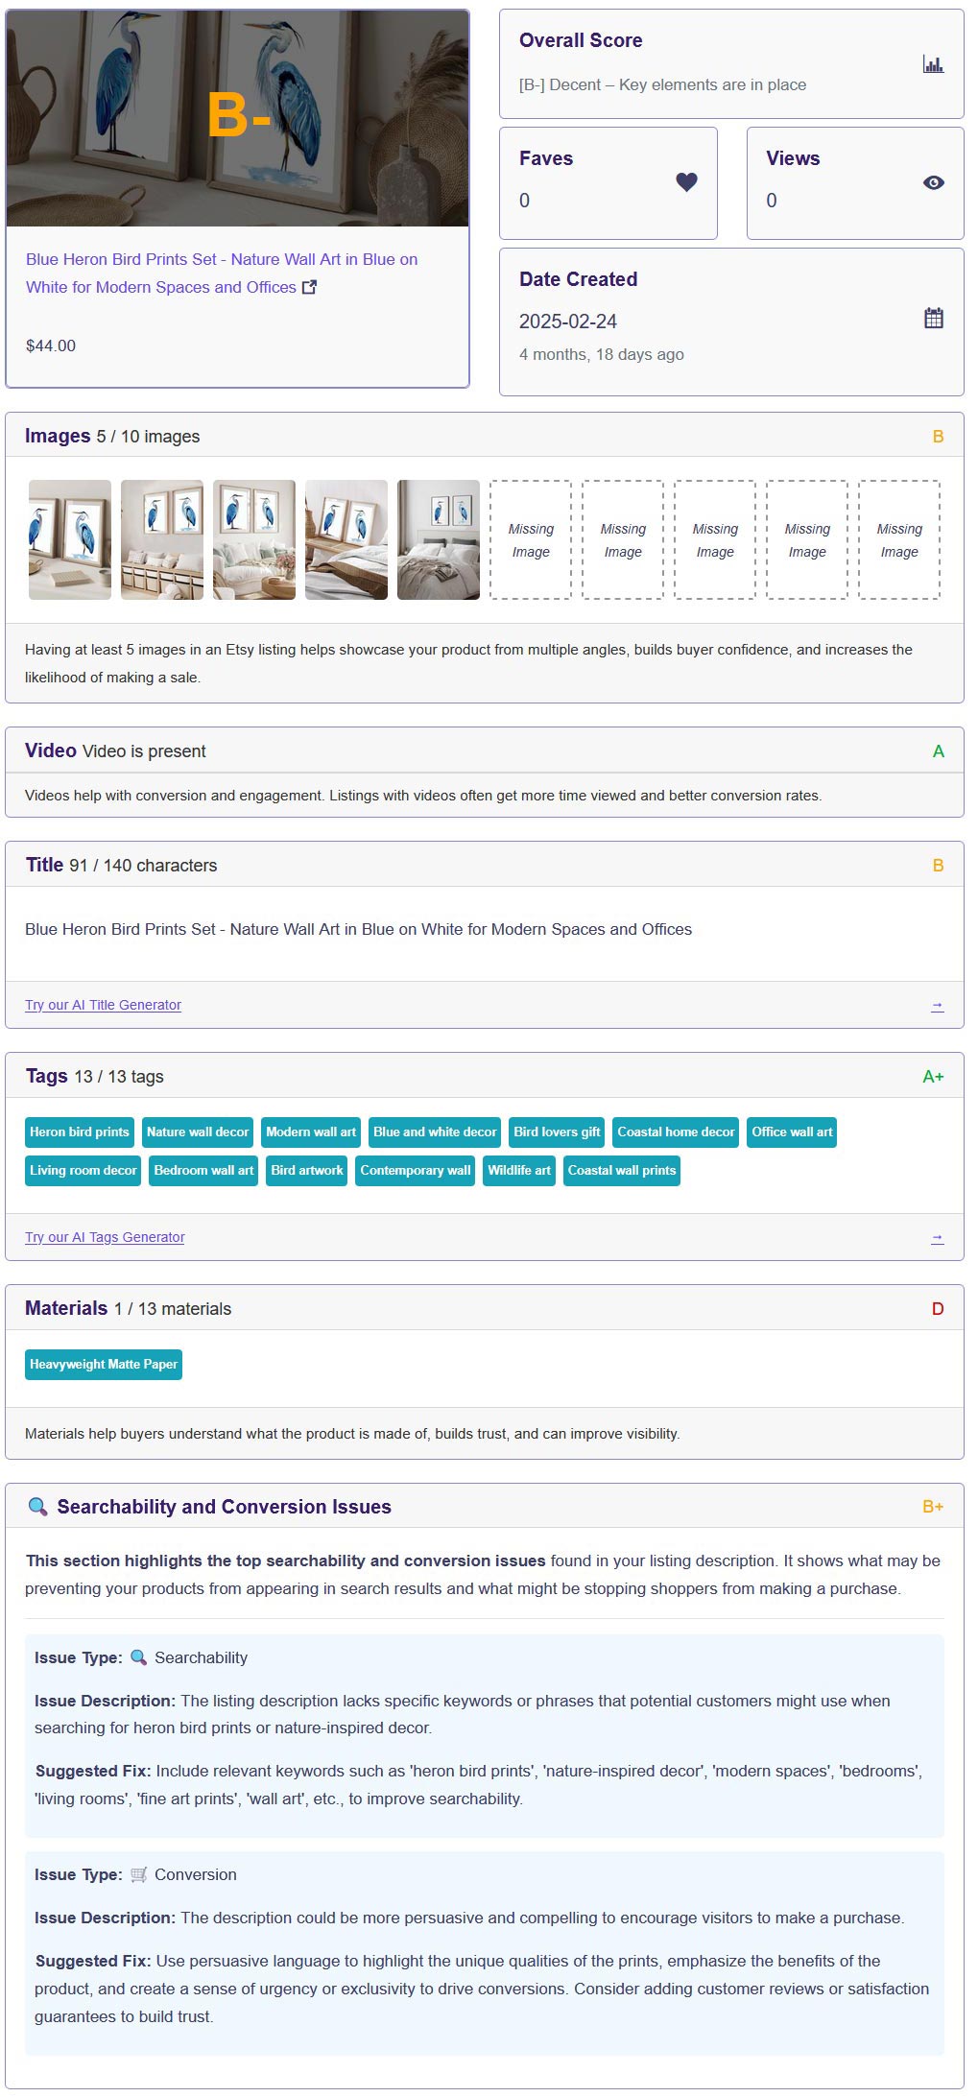The height and width of the screenshot is (2097, 978).
Task: Select the first listing image thumbnail
Action: [x=70, y=539]
